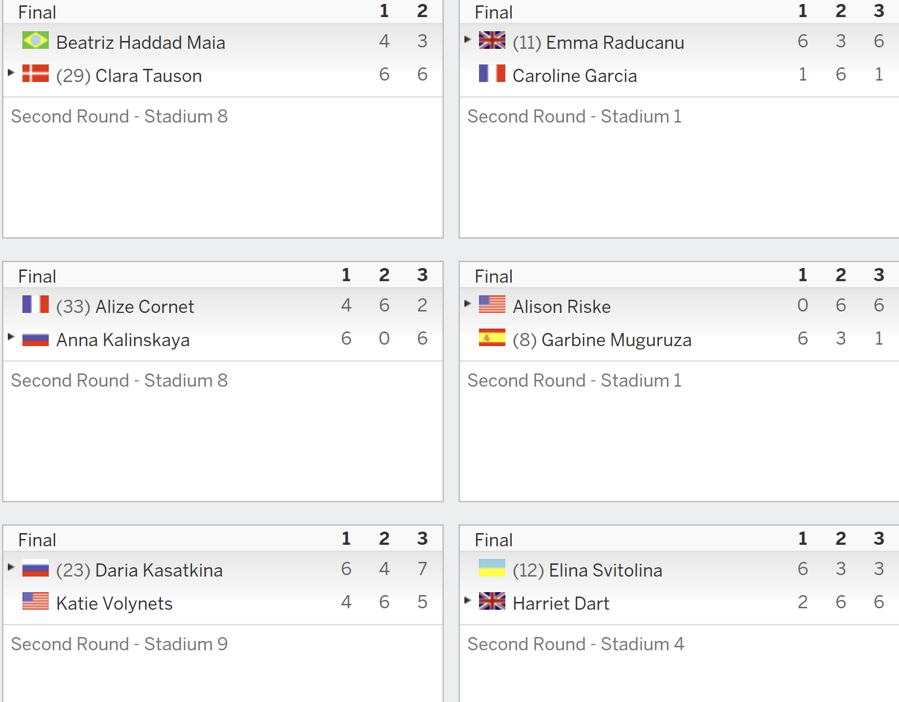This screenshot has width=899, height=702.
Task: Click the Ukraine flag next to Elina Svitolina
Action: [x=492, y=568]
